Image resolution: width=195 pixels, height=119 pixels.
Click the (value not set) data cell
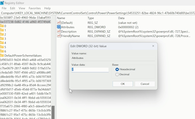pos(128,23)
